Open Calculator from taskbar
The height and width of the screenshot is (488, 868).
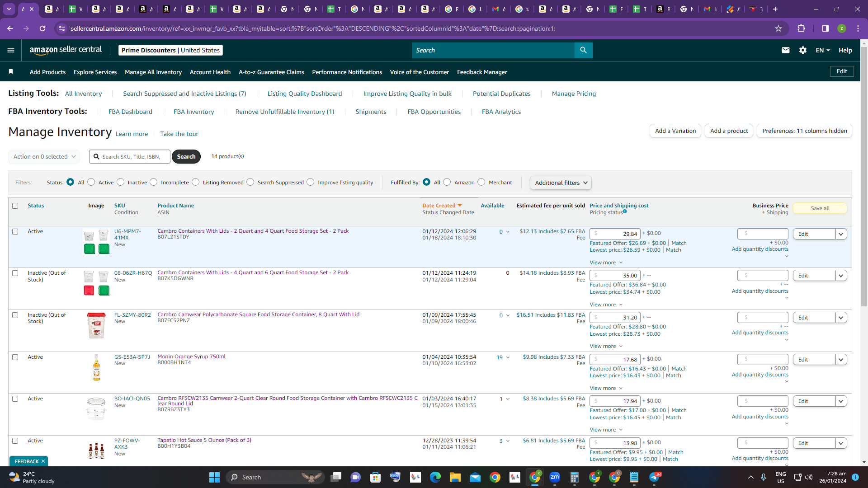click(x=574, y=477)
